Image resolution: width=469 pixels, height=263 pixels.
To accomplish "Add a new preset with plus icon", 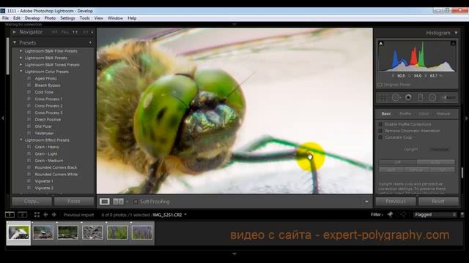I will pos(90,42).
